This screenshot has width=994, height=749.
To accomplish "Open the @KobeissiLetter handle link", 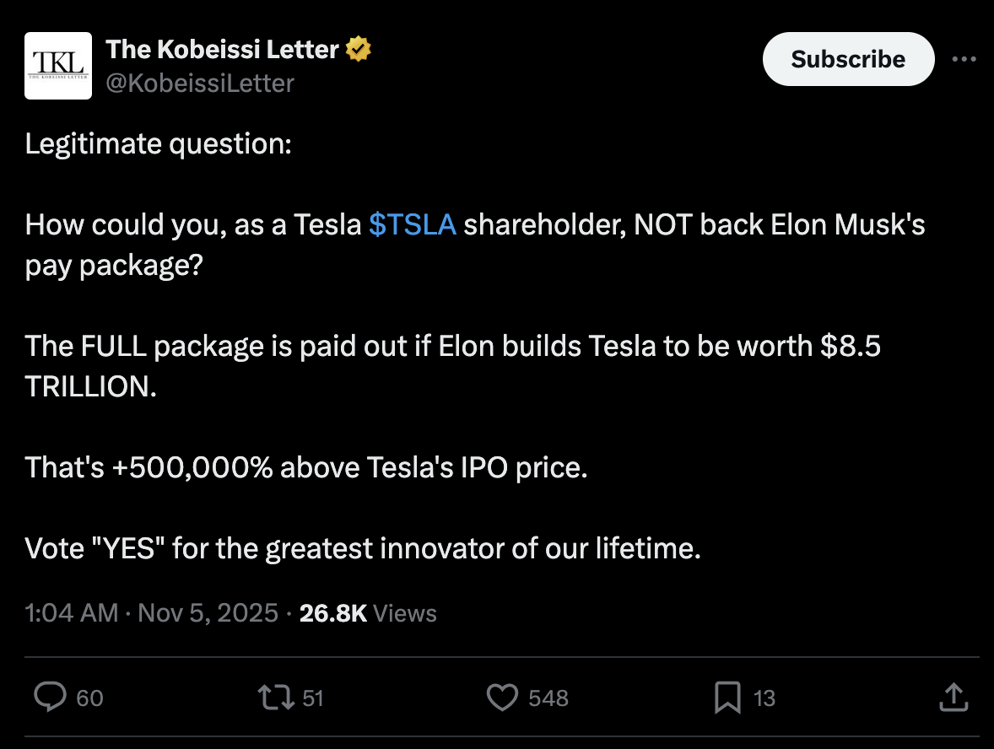I will tap(200, 83).
